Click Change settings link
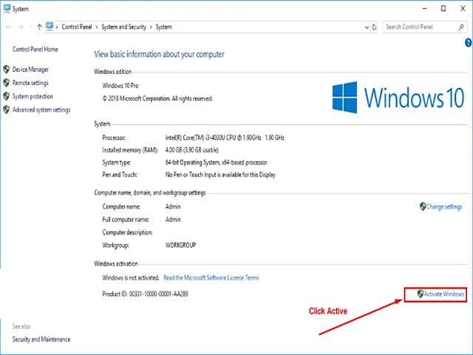This screenshot has height=355, width=473. point(444,207)
